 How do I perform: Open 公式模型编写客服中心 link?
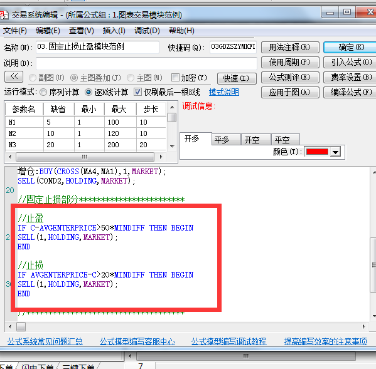pos(137,341)
